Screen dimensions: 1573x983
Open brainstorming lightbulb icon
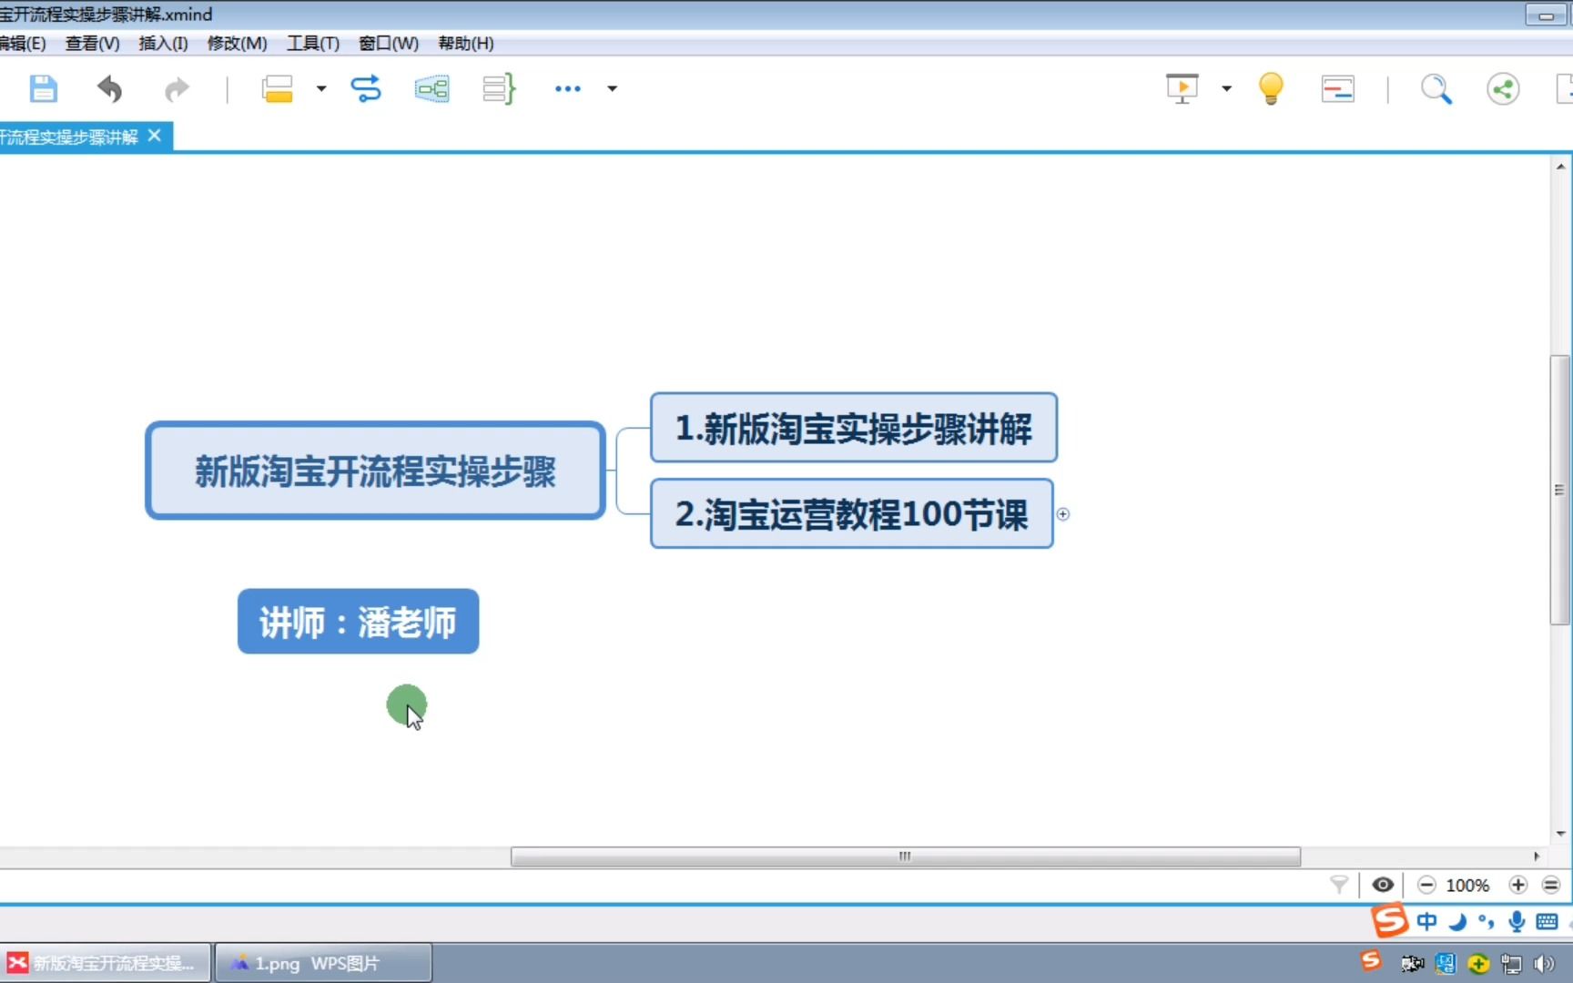pos(1271,89)
